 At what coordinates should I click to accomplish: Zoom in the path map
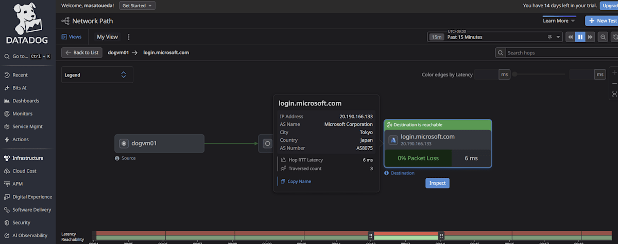(614, 72)
